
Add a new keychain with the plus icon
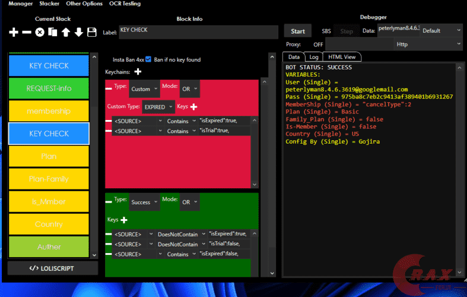coord(138,72)
